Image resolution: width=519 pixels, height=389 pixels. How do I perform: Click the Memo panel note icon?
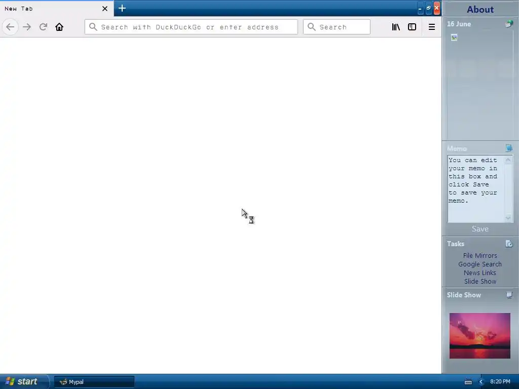point(509,148)
